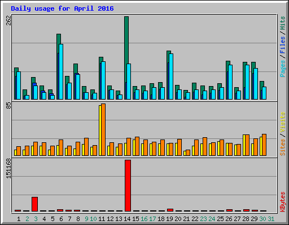Click the yellow Sites bar for day 11
Image resolution: width=289 pixels, height=225 pixels.
tap(100, 130)
